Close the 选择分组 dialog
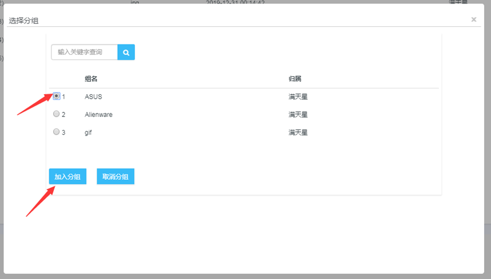The height and width of the screenshot is (279, 491). [473, 19]
